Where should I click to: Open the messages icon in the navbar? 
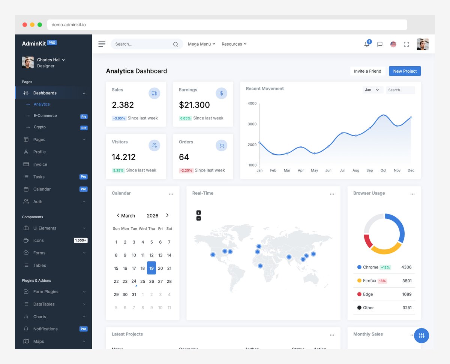point(380,44)
